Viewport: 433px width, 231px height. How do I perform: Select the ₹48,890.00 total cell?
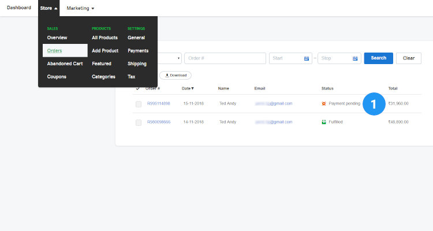click(x=398, y=122)
